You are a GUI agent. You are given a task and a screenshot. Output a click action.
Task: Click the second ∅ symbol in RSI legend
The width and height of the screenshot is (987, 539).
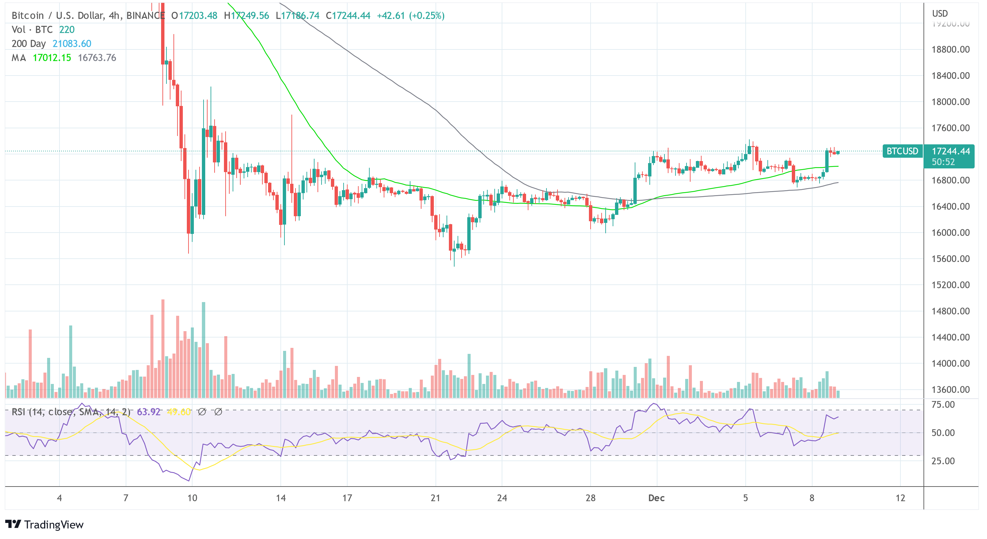pos(218,412)
